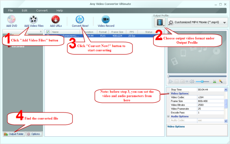The image size is (230, 144).
Task: Open the film-strip output profile category button
Action: point(160,23)
